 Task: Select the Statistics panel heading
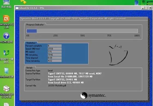(31, 43)
